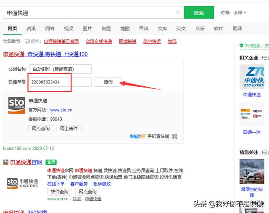This screenshot has width=269, height=213.
Task: Click the 快件查询 button
Action: pos(60,192)
